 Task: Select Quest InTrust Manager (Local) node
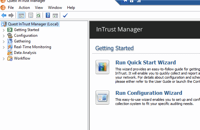click(33, 24)
